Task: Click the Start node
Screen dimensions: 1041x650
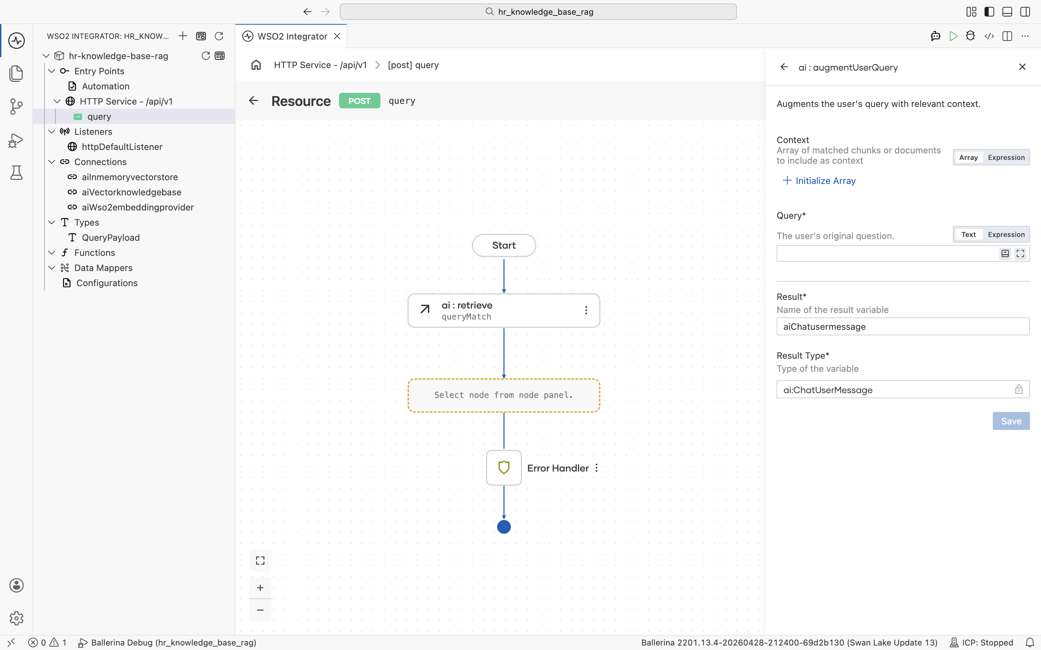Action: (x=504, y=246)
